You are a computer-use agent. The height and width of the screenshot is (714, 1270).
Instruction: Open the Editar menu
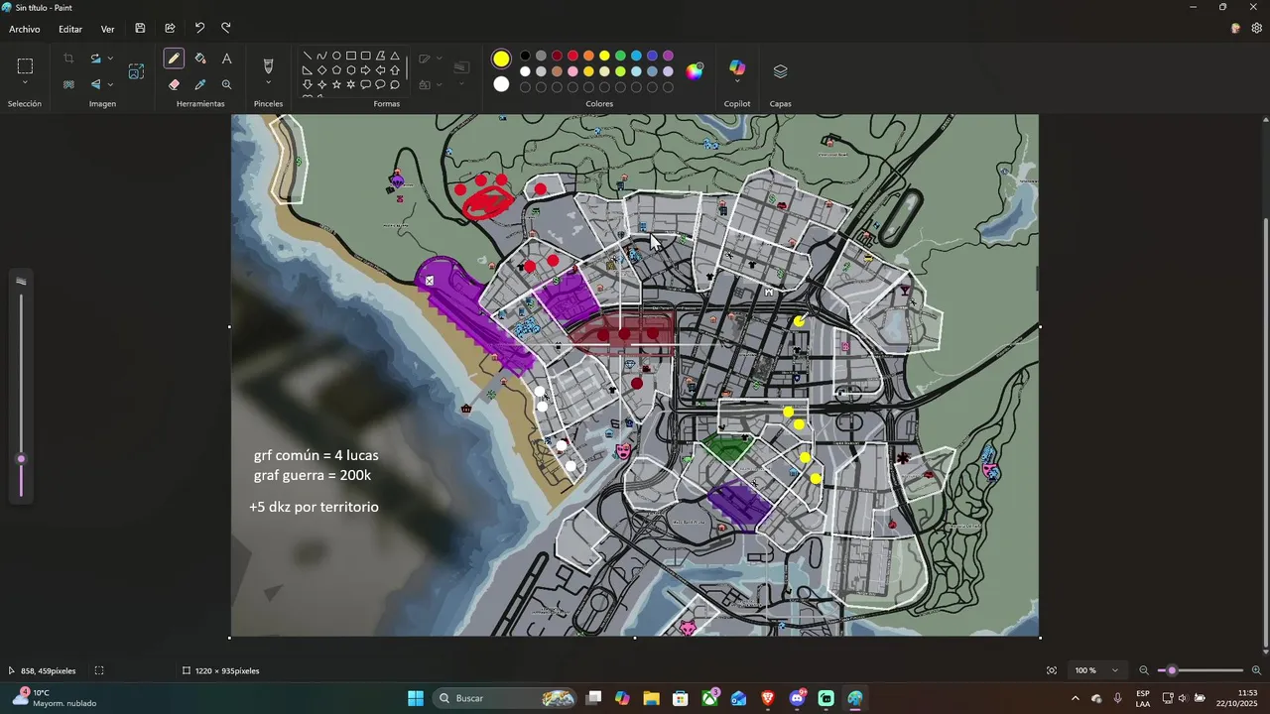tap(70, 29)
